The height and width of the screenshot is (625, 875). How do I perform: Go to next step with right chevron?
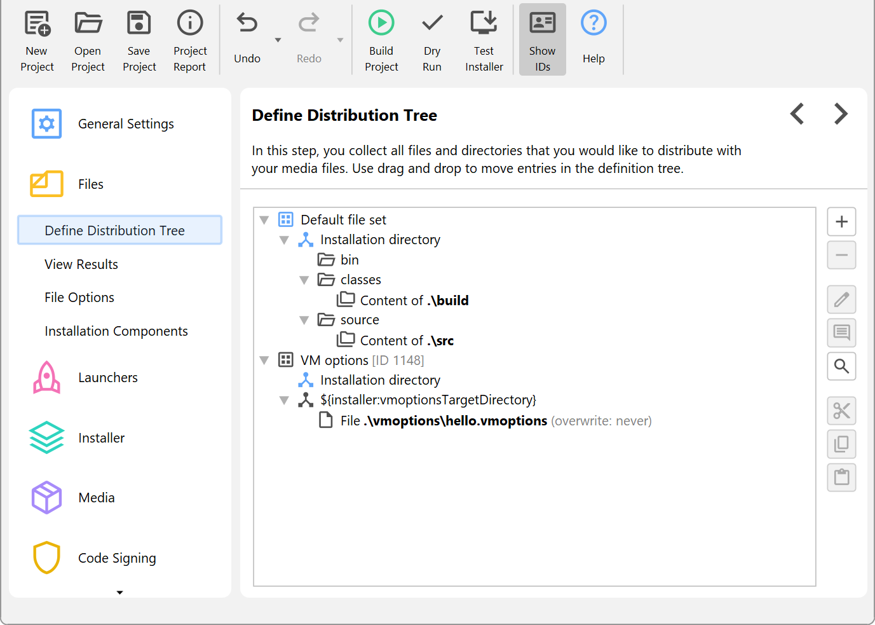coord(841,114)
